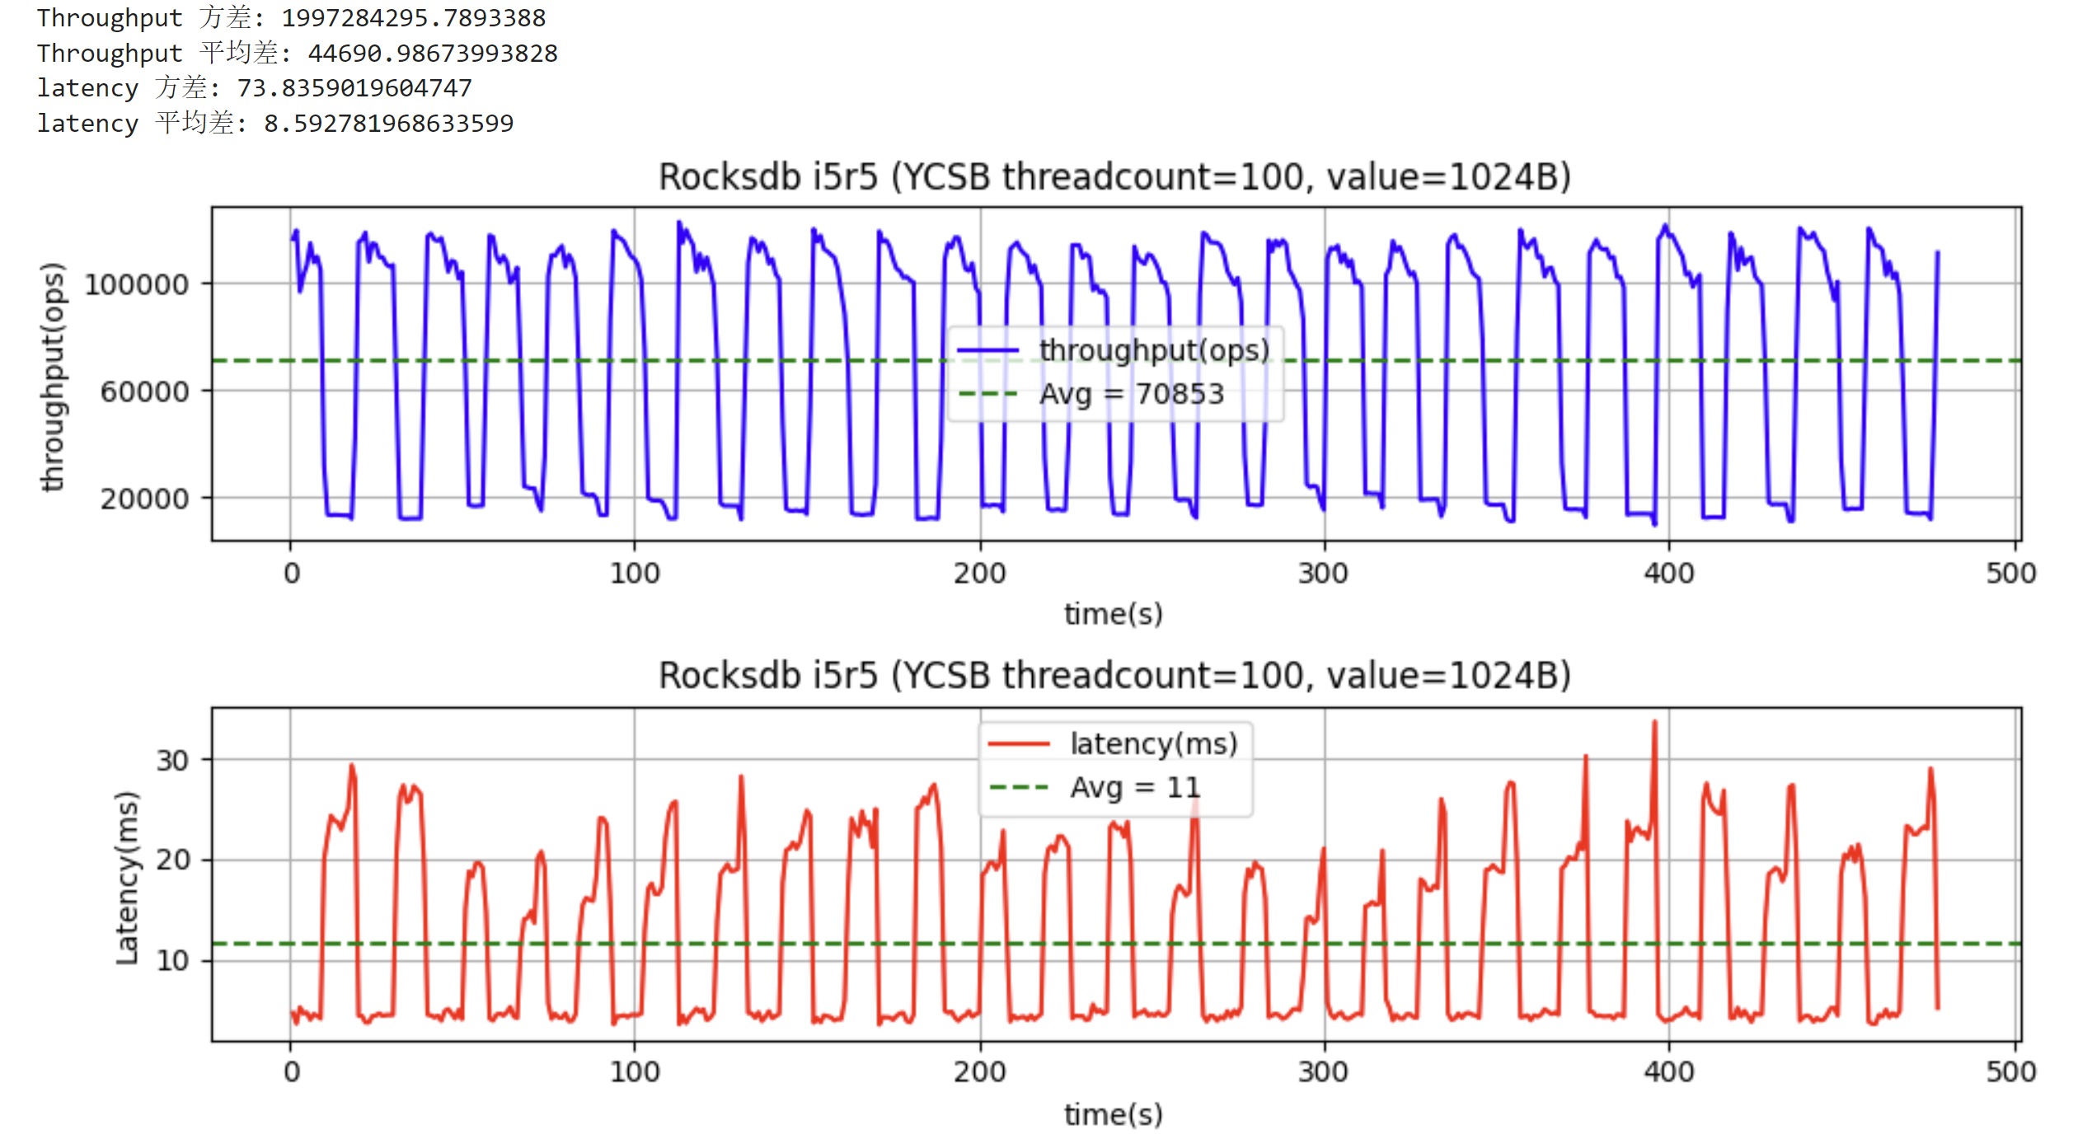
Task: Select the latency 平均差 output line
Action: click(275, 123)
